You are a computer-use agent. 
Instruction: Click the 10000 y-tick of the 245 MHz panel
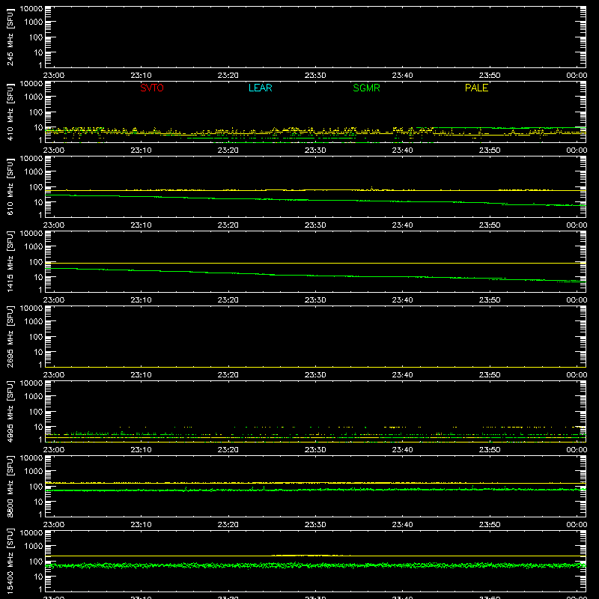coord(31,9)
